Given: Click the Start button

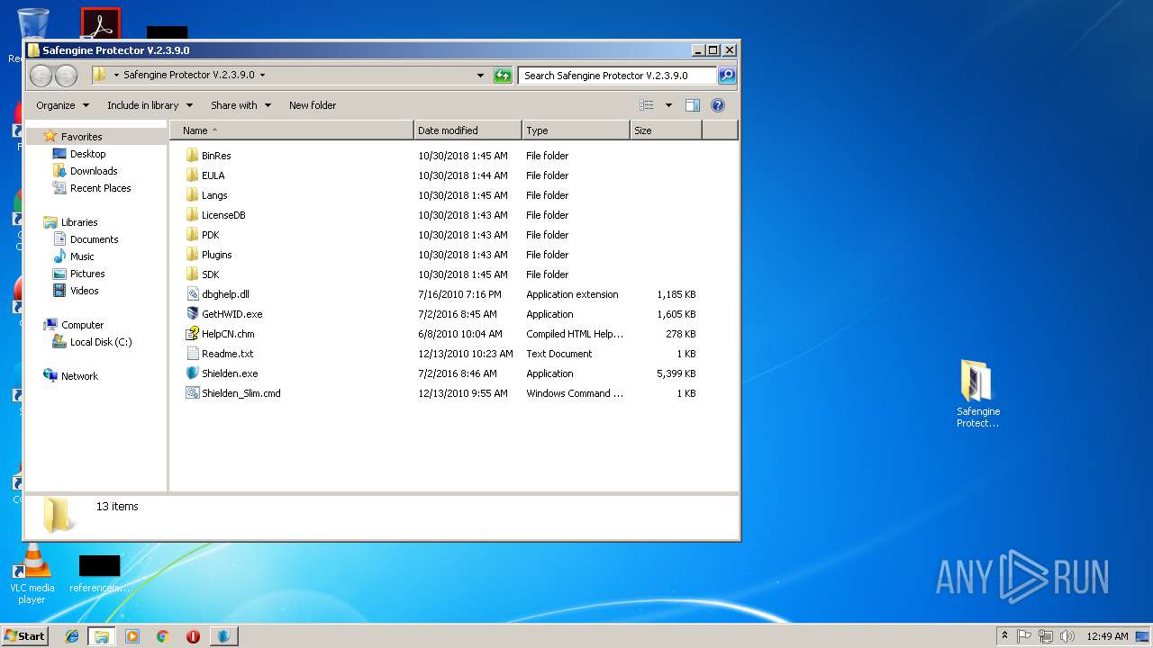Looking at the screenshot, I should (x=25, y=636).
